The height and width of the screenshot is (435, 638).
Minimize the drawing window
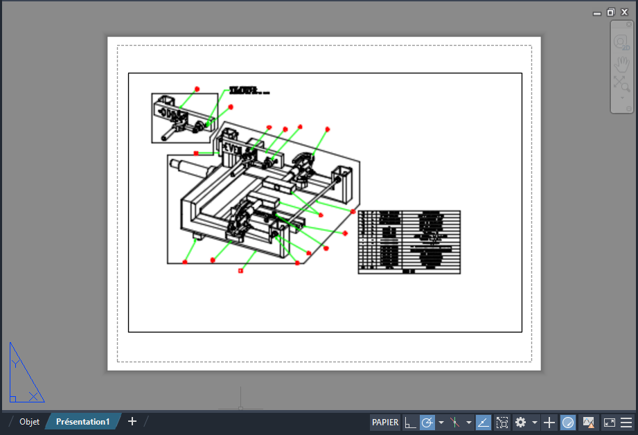tap(597, 13)
